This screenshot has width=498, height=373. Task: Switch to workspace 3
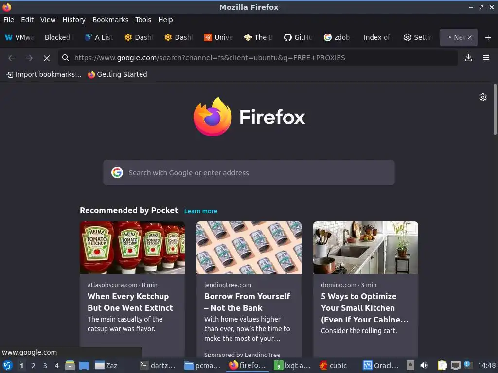tap(45, 366)
